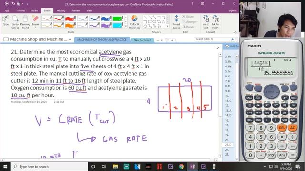Open the Help question mark
Viewport: 305px width, 171px height.
point(192,4)
